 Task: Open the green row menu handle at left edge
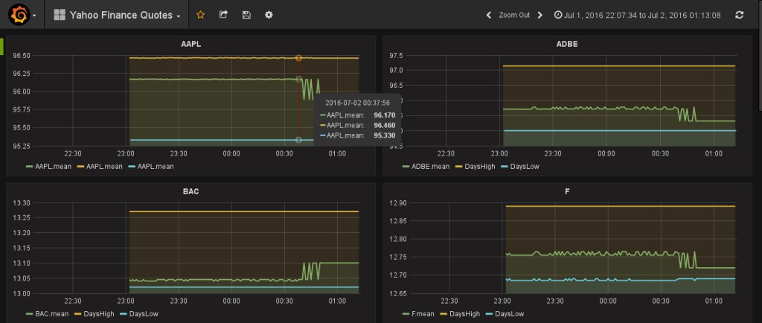click(2, 45)
